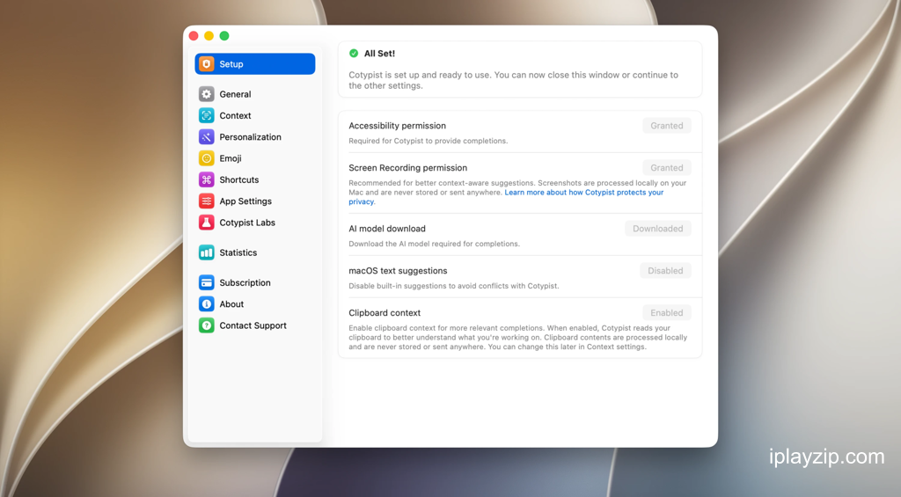Open Contact Support from sidebar
This screenshot has width=901, height=497.
pos(254,325)
